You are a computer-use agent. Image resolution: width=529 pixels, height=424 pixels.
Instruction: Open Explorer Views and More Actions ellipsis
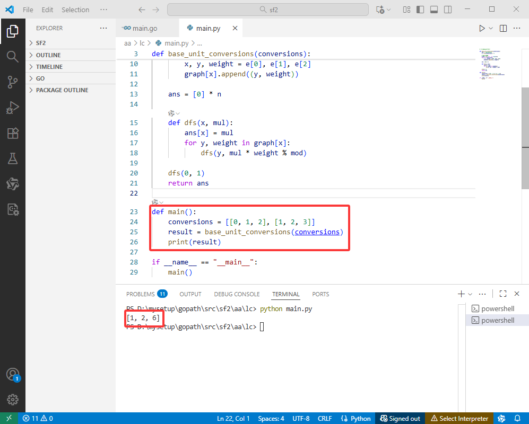click(x=103, y=28)
